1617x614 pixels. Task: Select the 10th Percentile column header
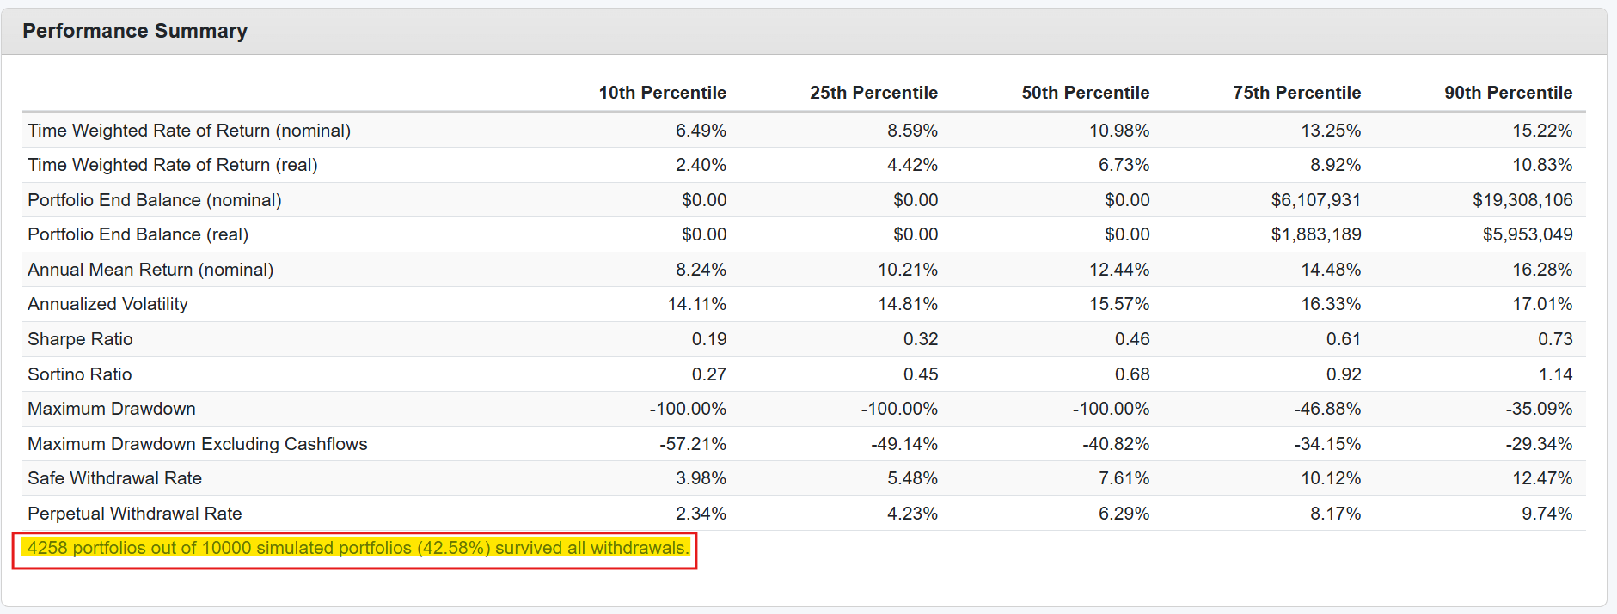point(662,93)
